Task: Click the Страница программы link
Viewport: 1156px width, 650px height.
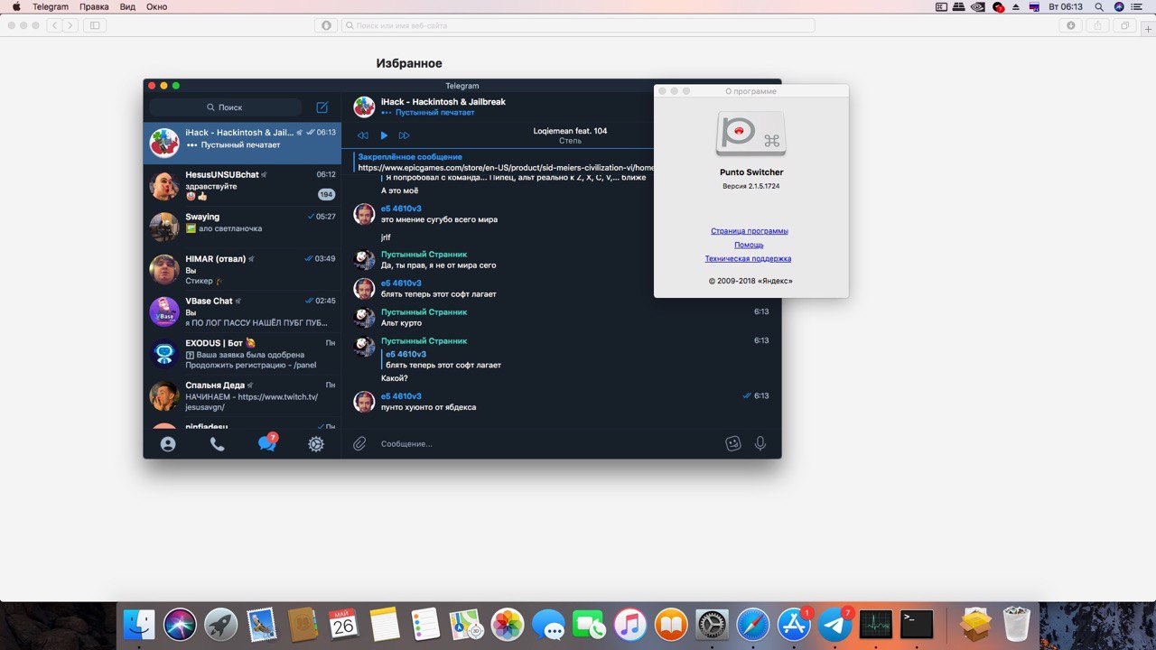Action: pyautogui.click(x=749, y=231)
